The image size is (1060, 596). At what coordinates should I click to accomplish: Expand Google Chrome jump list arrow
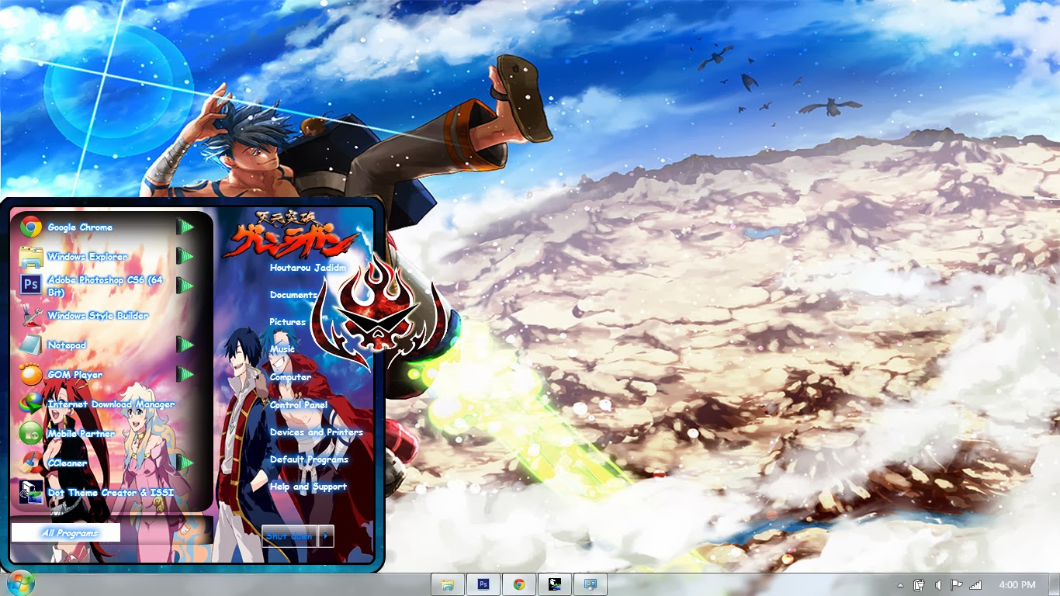coord(185,227)
